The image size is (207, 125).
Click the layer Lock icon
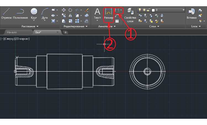tap(156, 15)
